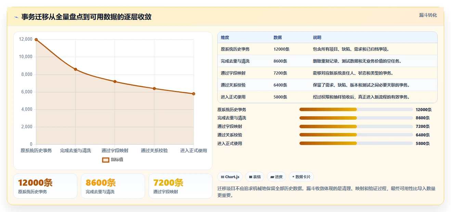Click the chart data point for 进入正式使用
The height and width of the screenshot is (212, 451).
(194, 94)
